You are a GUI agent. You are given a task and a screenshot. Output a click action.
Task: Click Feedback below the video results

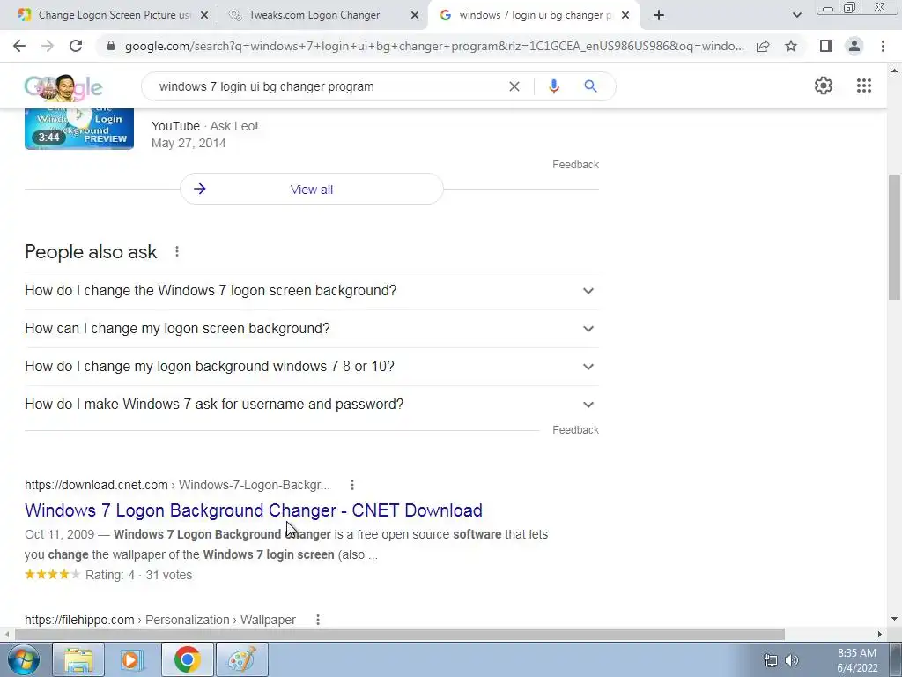pos(575,165)
